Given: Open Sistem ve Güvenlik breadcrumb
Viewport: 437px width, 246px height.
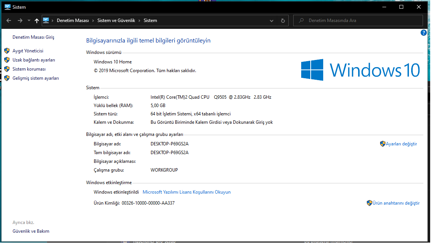Looking at the screenshot, I should (116, 20).
